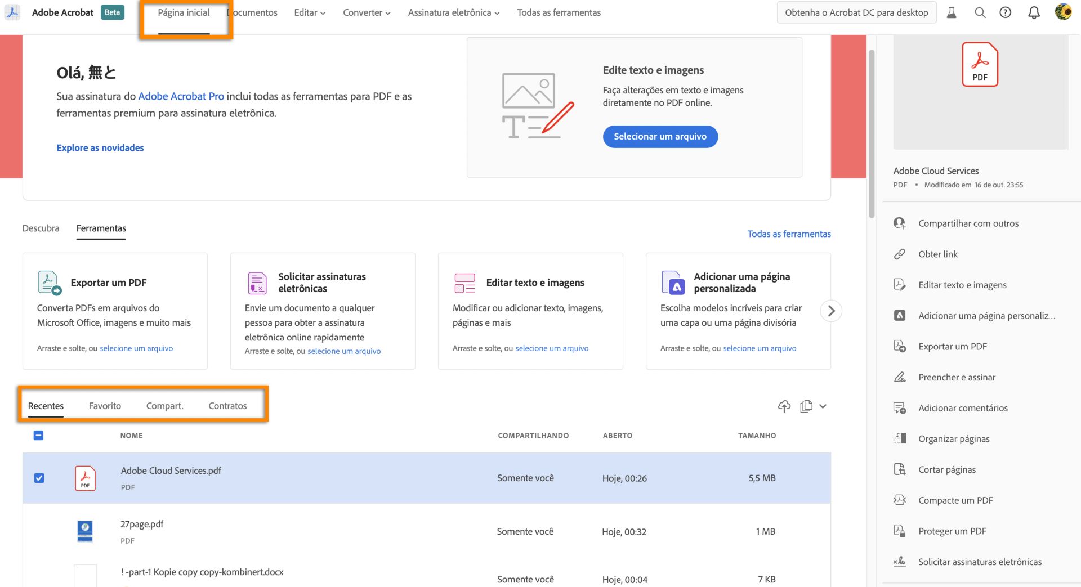Expand the Converter dropdown menu

367,12
